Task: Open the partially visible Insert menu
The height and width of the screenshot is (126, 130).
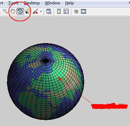Action: (2, 3)
